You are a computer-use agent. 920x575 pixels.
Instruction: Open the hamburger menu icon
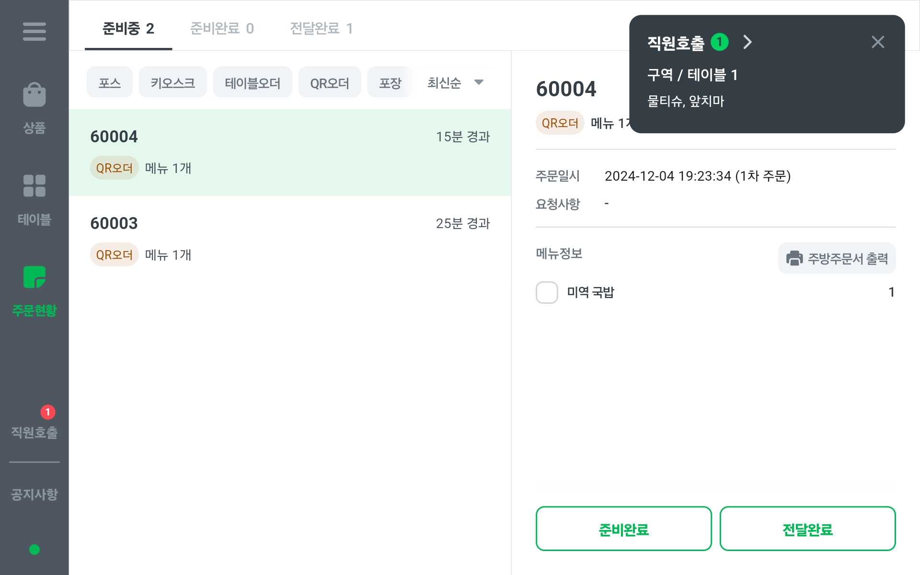click(34, 32)
